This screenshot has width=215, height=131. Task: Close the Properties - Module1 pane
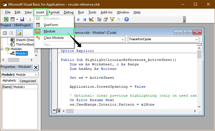click(x=36, y=67)
